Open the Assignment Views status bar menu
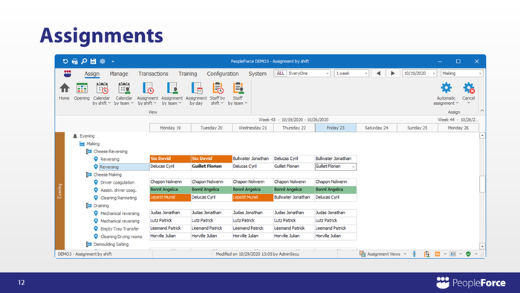This screenshot has width=520, height=293. coord(383,254)
